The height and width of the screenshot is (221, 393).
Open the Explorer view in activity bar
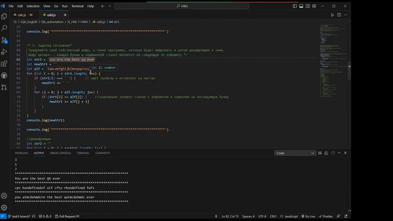[4, 17]
